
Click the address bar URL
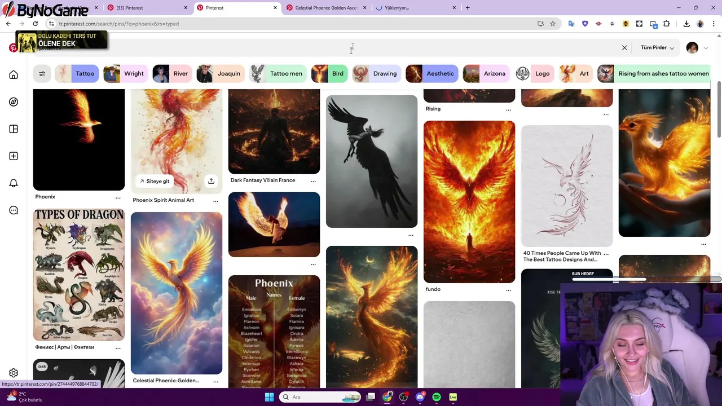pyautogui.click(x=118, y=24)
